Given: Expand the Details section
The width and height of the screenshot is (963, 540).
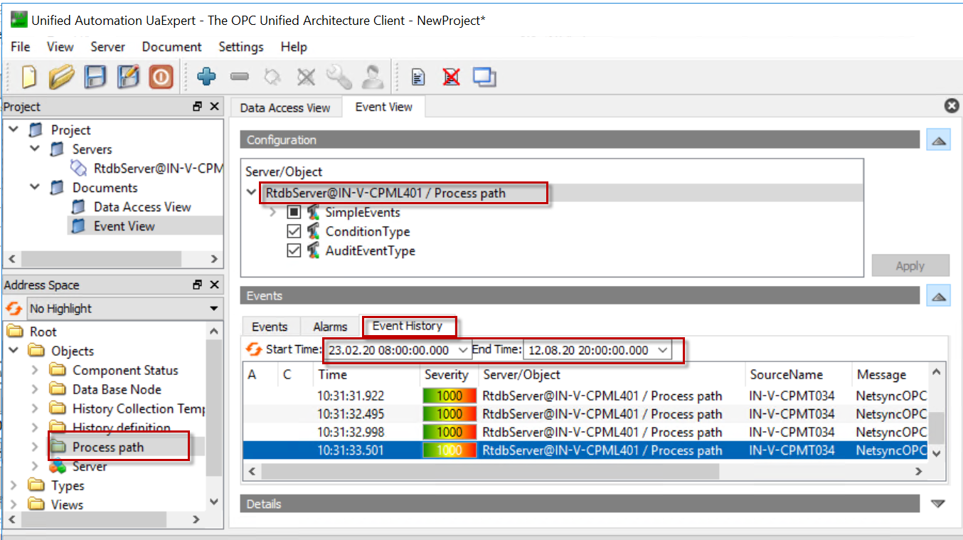Looking at the screenshot, I should click(x=938, y=504).
